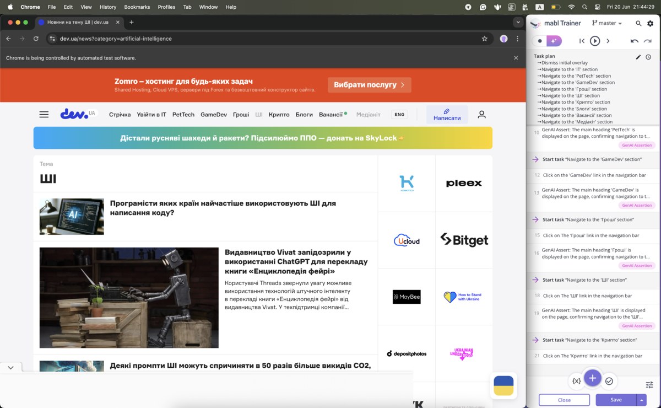Open SkyLock donation banner
This screenshot has width=661, height=408.
point(263,138)
